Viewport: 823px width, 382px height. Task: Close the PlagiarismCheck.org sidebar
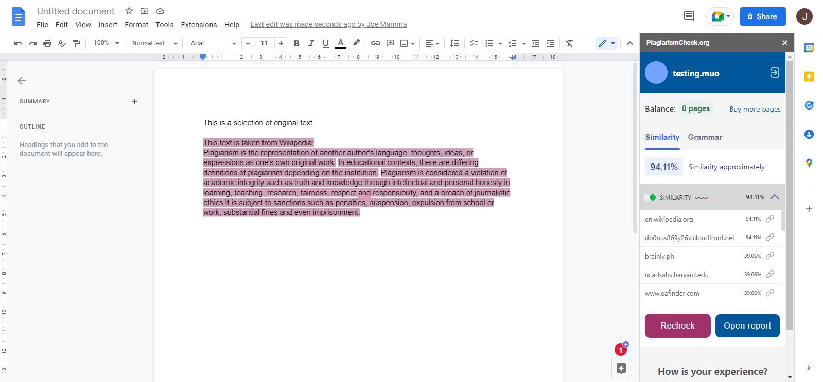785,43
